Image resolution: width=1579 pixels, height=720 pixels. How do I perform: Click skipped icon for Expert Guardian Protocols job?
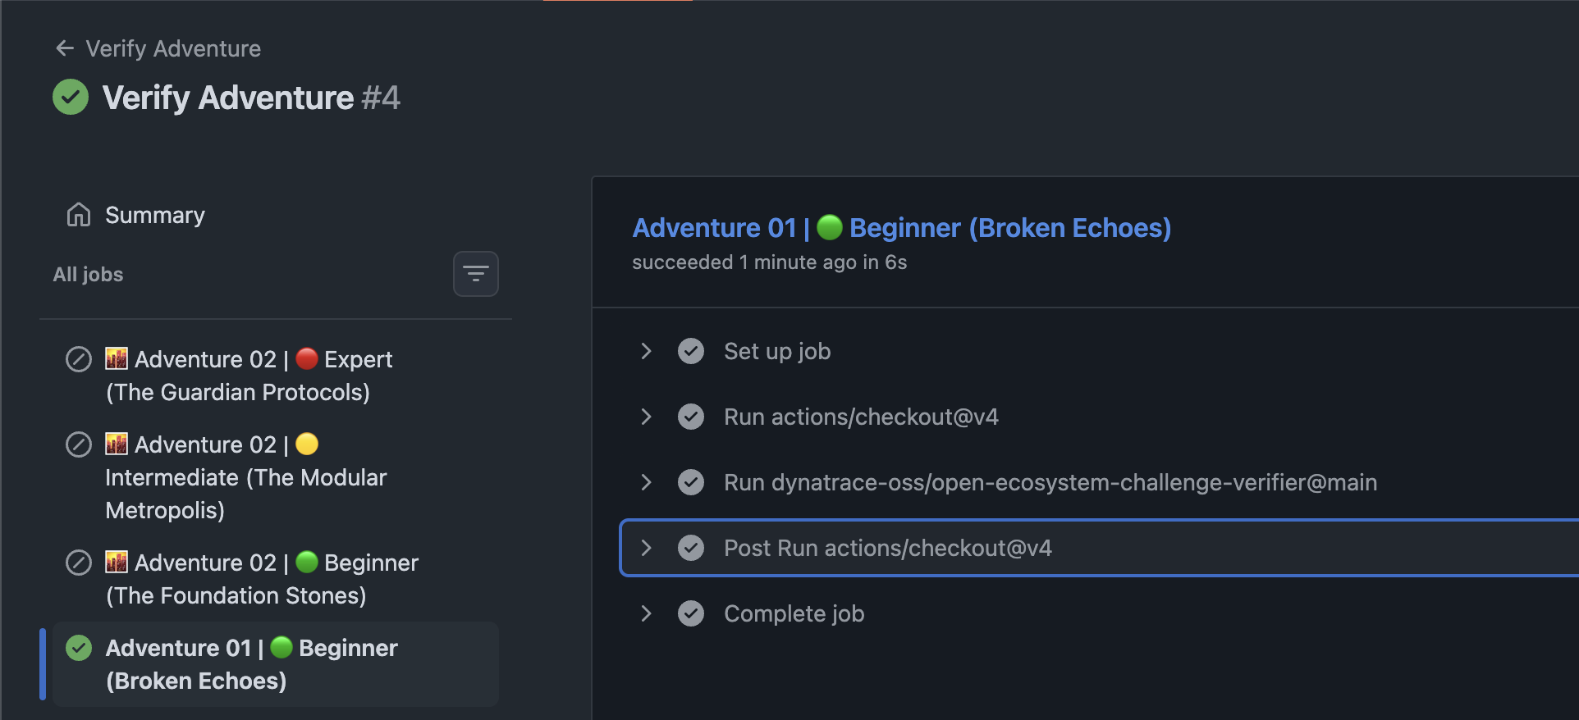pos(79,359)
